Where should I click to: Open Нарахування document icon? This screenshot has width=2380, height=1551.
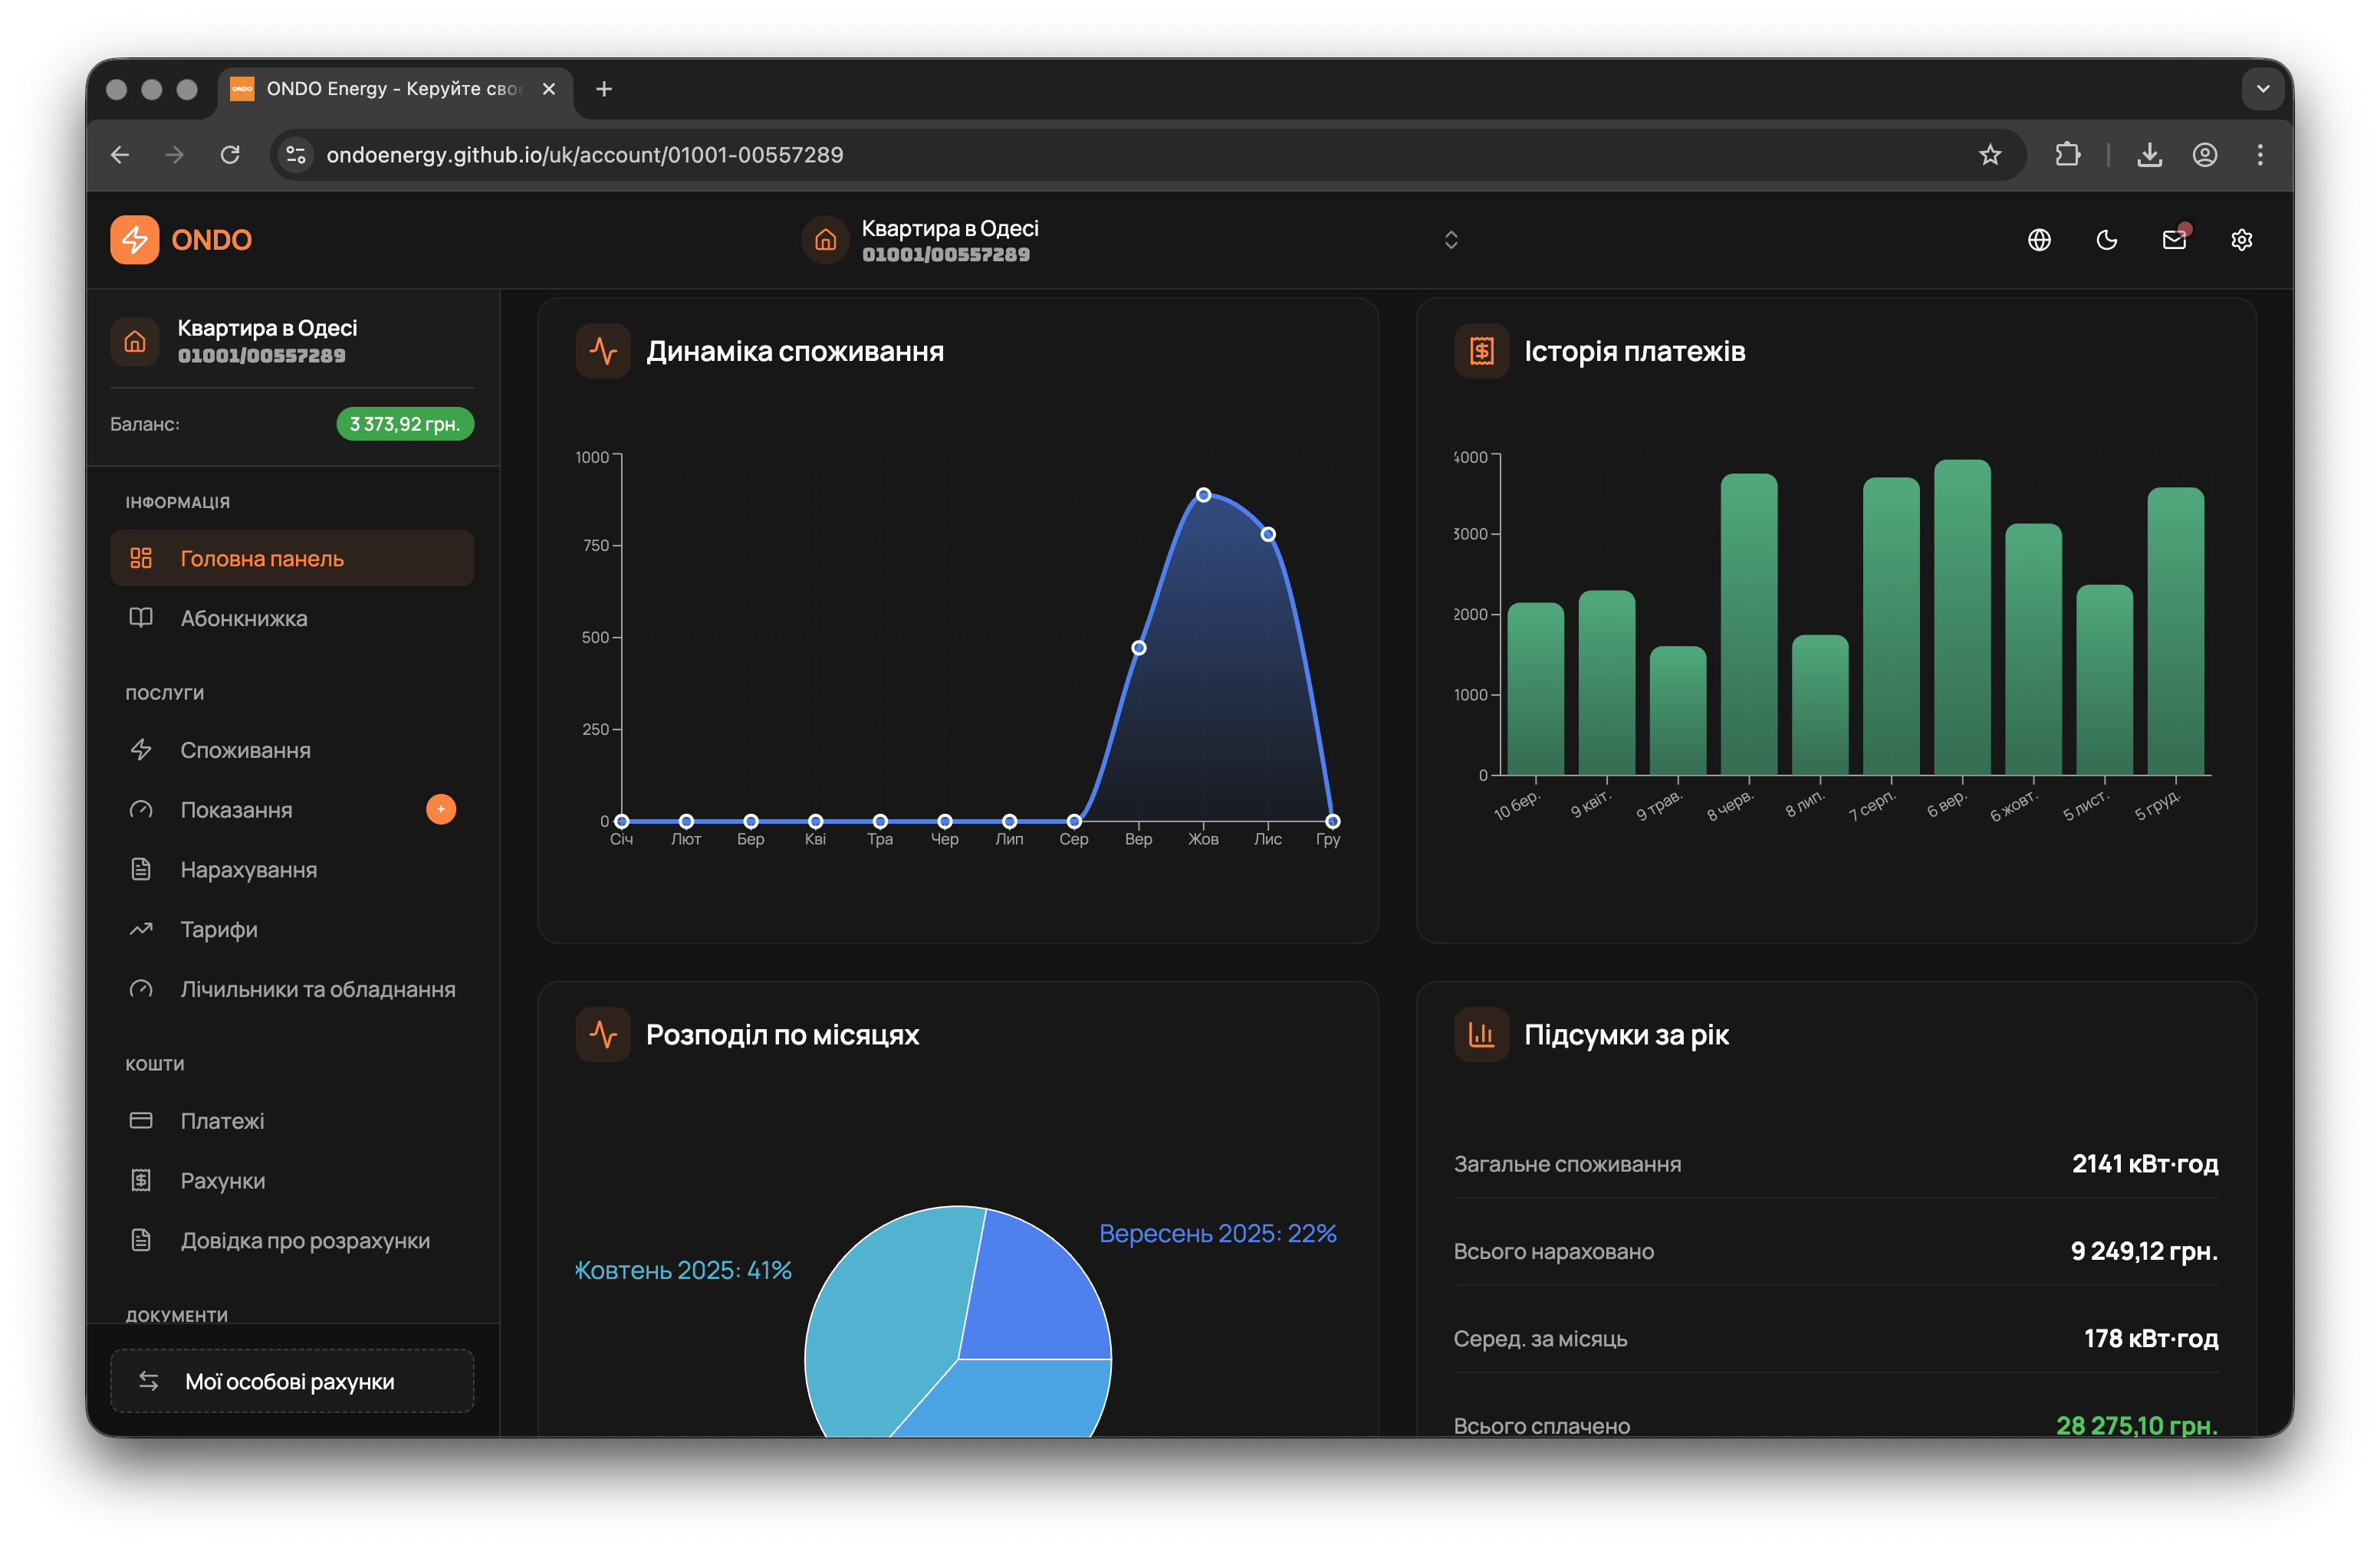pyautogui.click(x=142, y=870)
